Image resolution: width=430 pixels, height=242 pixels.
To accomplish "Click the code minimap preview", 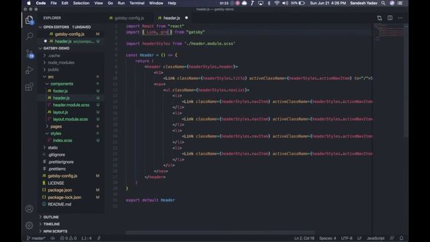I will tap(388, 32).
